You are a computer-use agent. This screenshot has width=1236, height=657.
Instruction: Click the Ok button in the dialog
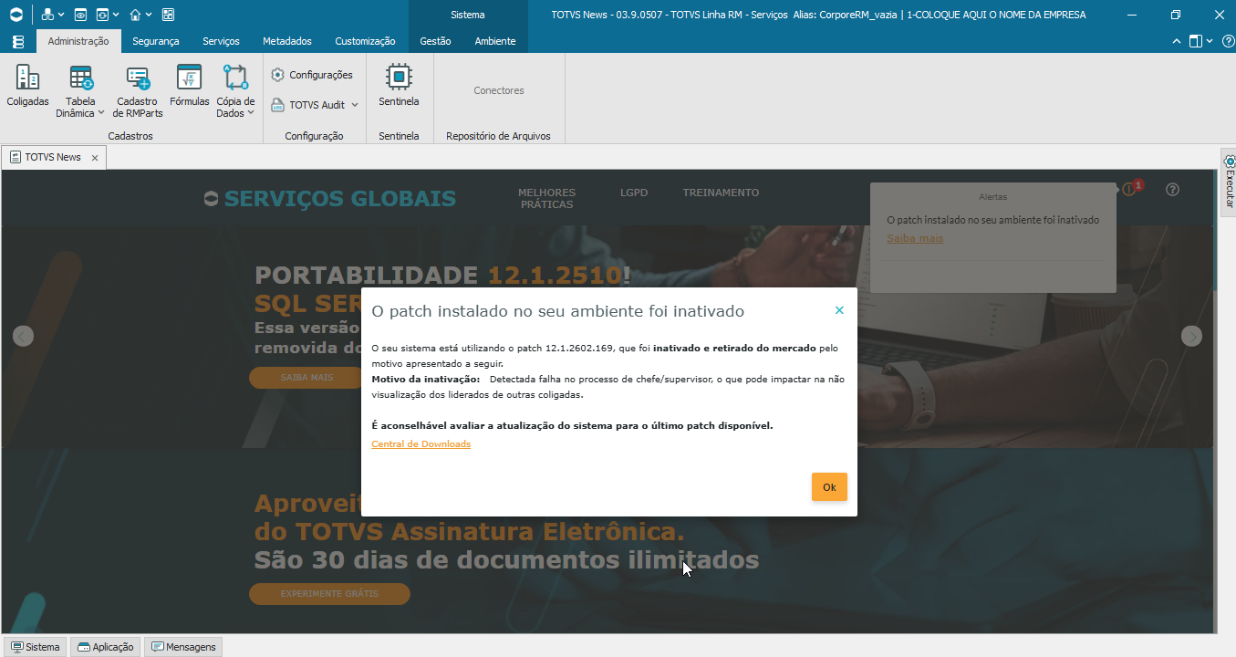click(x=829, y=487)
